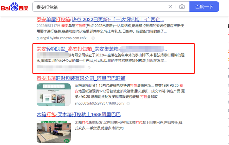Click the Baidu logo
Screen dimensions: 229x145
coord(14,7)
